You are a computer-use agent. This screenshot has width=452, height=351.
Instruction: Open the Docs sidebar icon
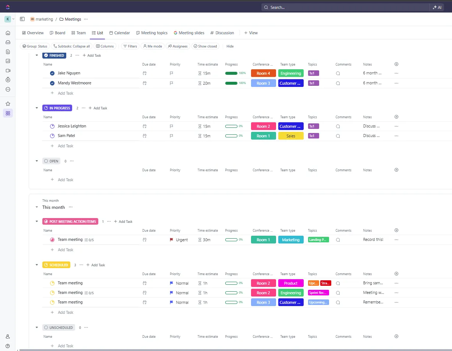(x=8, y=52)
